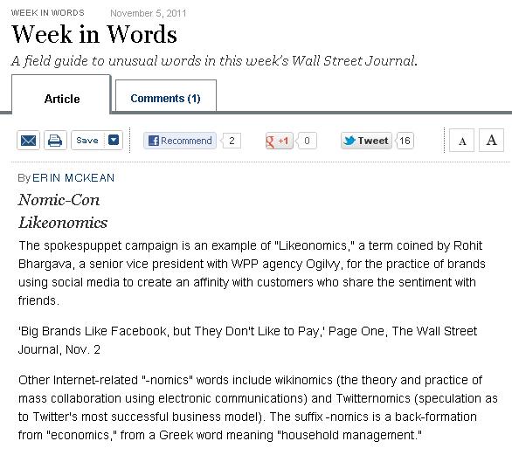This screenshot has width=512, height=455.
Task: Click the Twitter Tweet button
Action: (366, 141)
